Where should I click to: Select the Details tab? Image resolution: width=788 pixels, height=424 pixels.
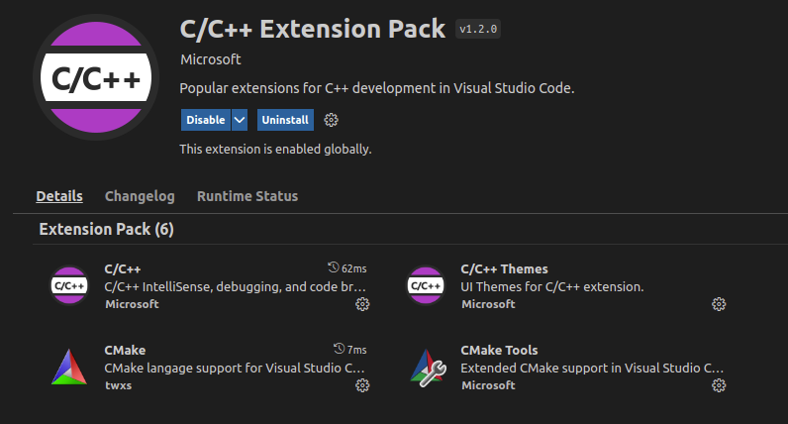point(59,196)
